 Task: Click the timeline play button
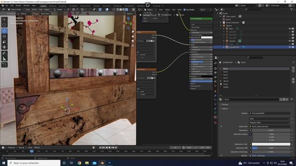click(x=110, y=148)
